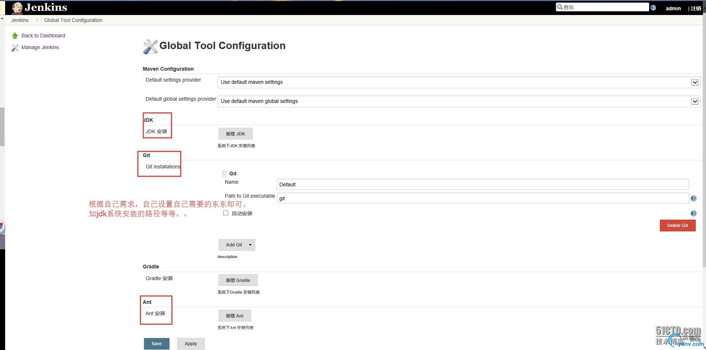Click the Maven Configuration section heading

tap(168, 69)
